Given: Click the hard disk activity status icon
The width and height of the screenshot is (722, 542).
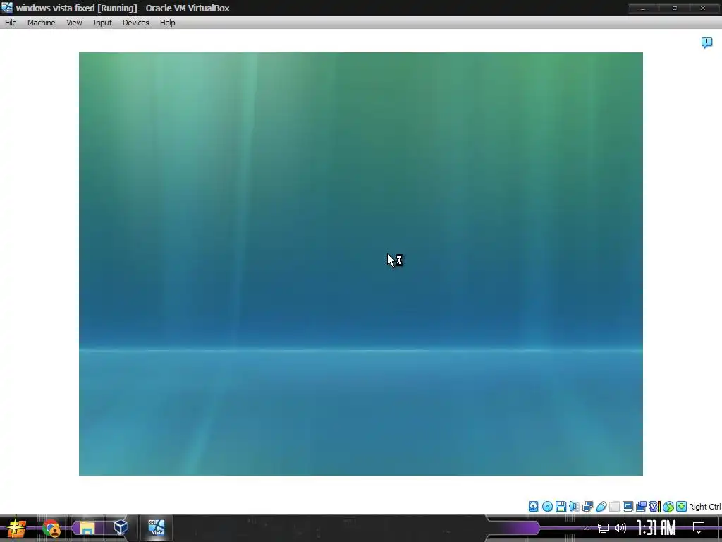Looking at the screenshot, I should click(533, 507).
